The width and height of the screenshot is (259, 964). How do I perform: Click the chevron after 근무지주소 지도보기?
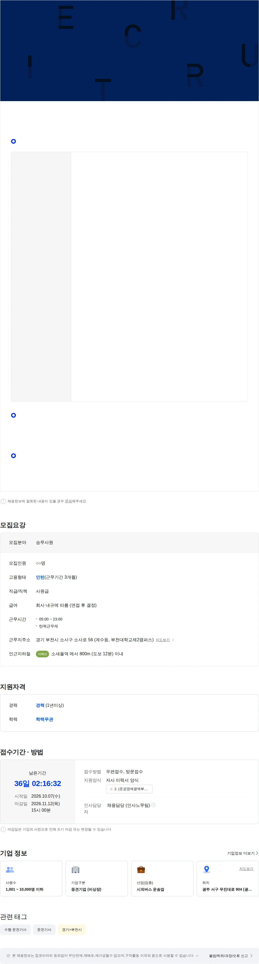(173, 640)
